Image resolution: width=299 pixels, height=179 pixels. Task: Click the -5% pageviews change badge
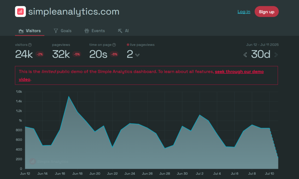click(x=77, y=54)
